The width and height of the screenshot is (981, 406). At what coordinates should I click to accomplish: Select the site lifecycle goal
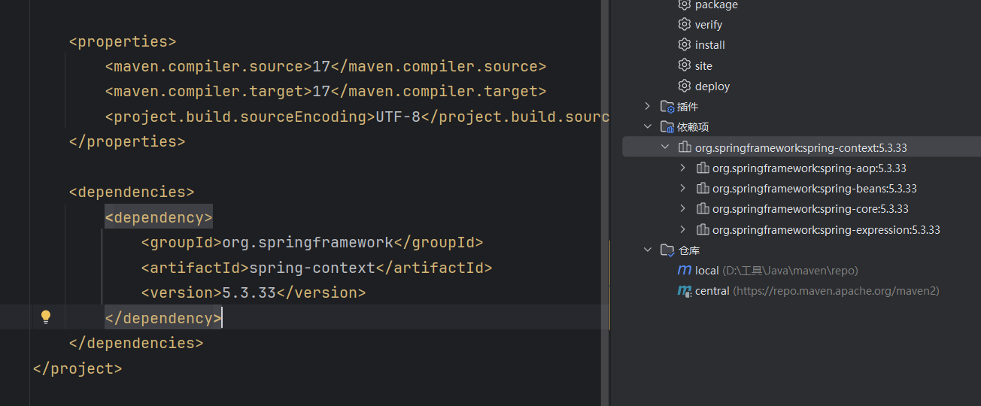[x=703, y=65]
